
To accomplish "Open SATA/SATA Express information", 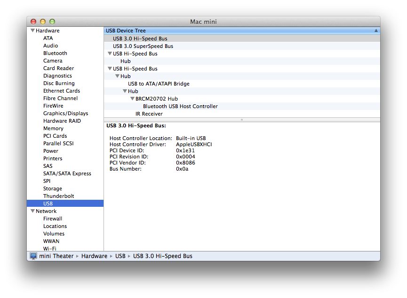I will (x=67, y=173).
